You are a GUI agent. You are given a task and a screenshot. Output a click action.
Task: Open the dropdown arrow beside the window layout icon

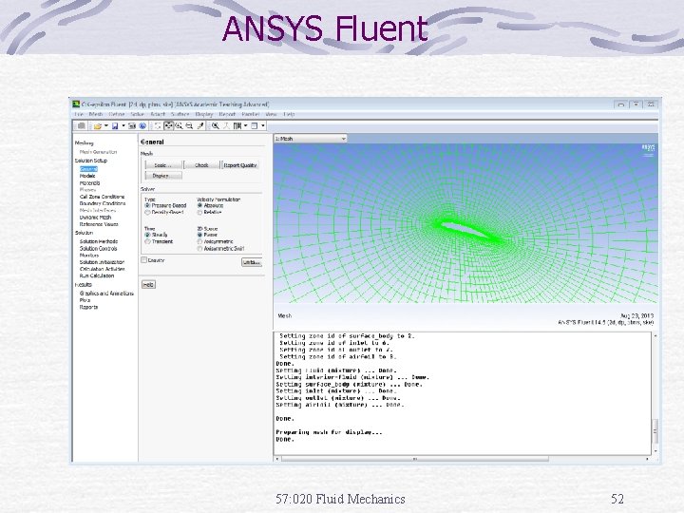tap(246, 126)
